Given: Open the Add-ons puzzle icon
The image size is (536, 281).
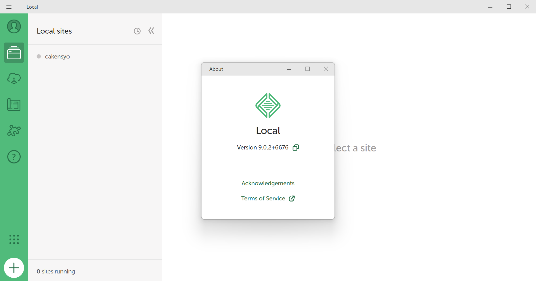Looking at the screenshot, I should 14,131.
